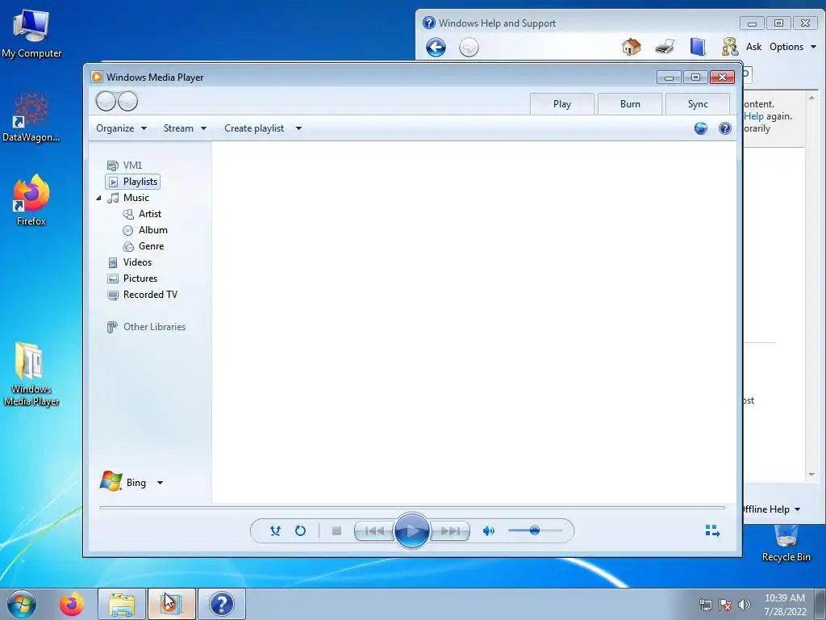Select Album under Music
Viewport: 826px width, 620px height.
(x=145, y=230)
